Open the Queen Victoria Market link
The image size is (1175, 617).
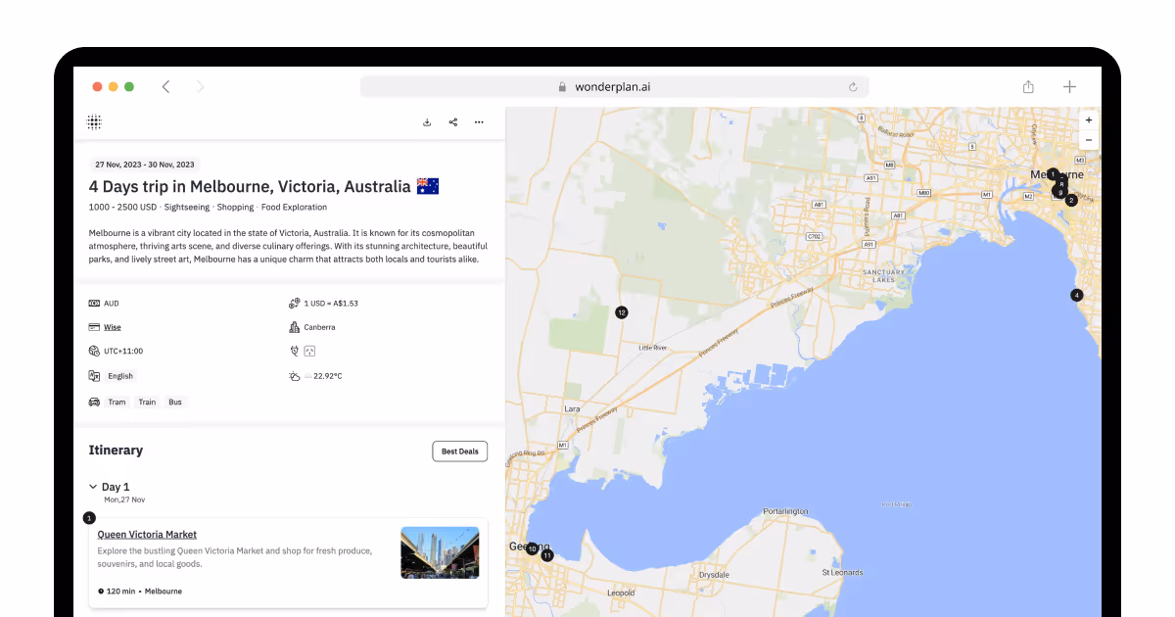[x=147, y=535]
